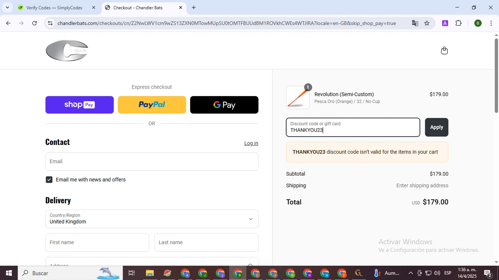The image size is (499, 280).
Task: Click the Revolution (Semi-Custom) product name
Action: [x=344, y=94]
